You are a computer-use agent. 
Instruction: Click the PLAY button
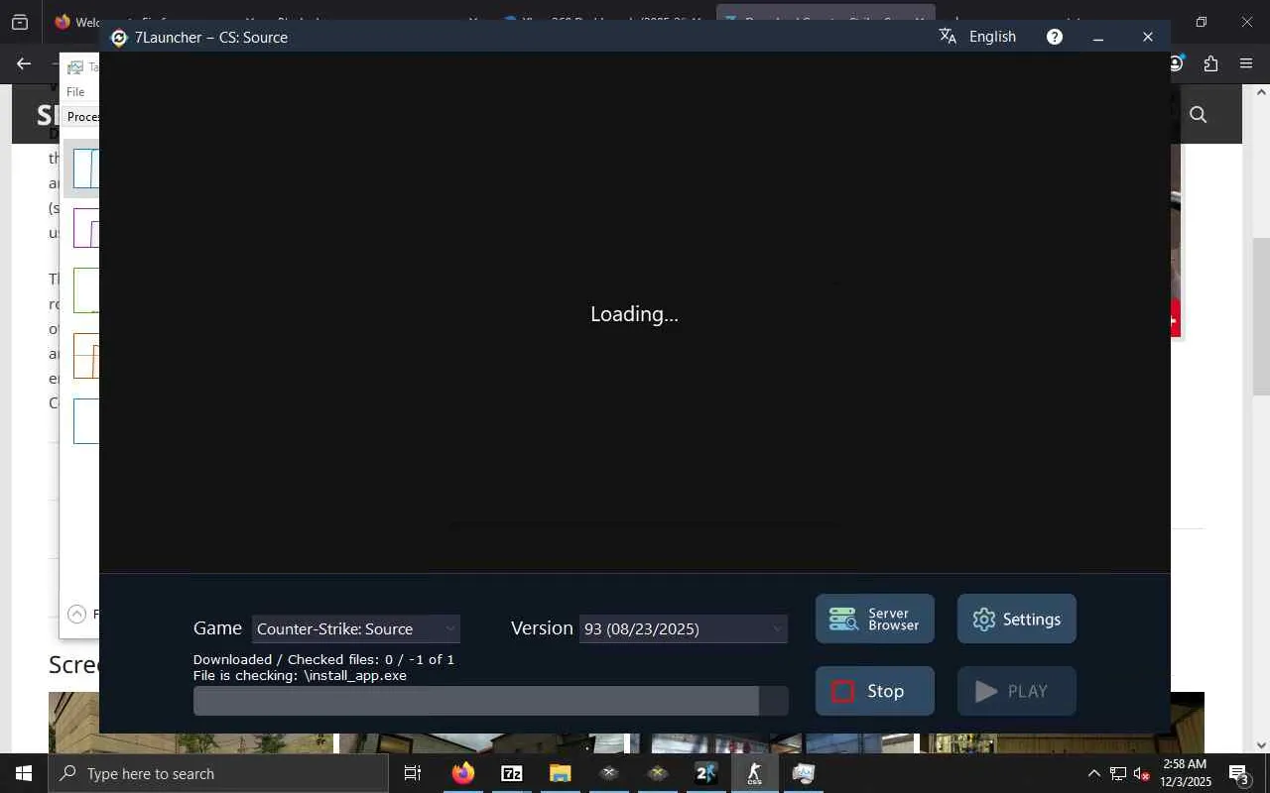pyautogui.click(x=1017, y=691)
